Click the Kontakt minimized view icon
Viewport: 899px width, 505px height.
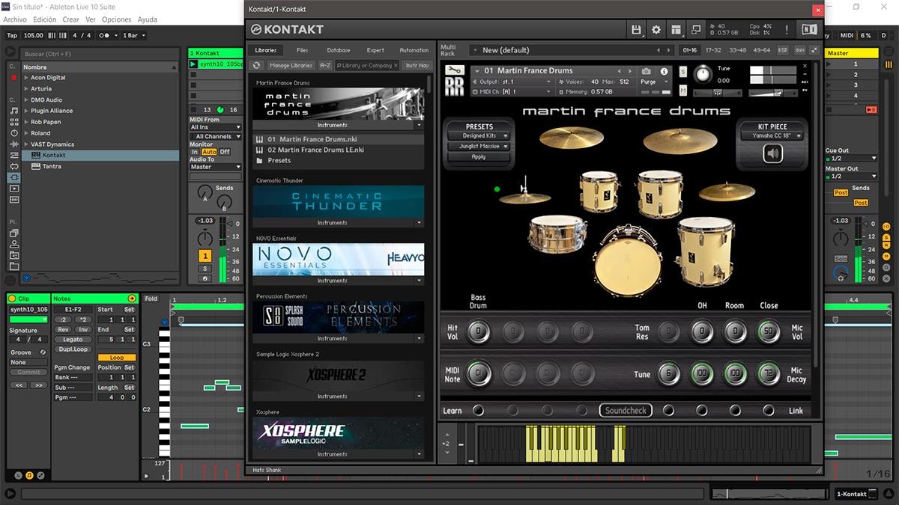pyautogui.click(x=696, y=30)
